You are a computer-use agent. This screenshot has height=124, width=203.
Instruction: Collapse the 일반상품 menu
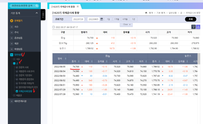[x=12, y=55]
